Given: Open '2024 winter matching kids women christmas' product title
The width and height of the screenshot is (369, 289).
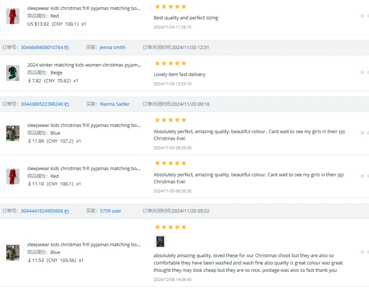Looking at the screenshot, I should [x=84, y=65].
